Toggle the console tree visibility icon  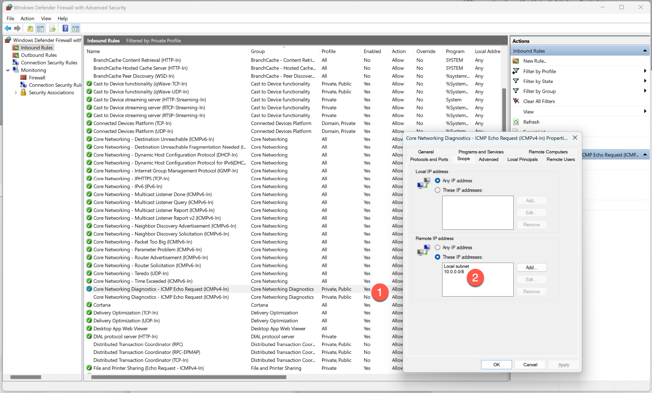click(x=40, y=28)
